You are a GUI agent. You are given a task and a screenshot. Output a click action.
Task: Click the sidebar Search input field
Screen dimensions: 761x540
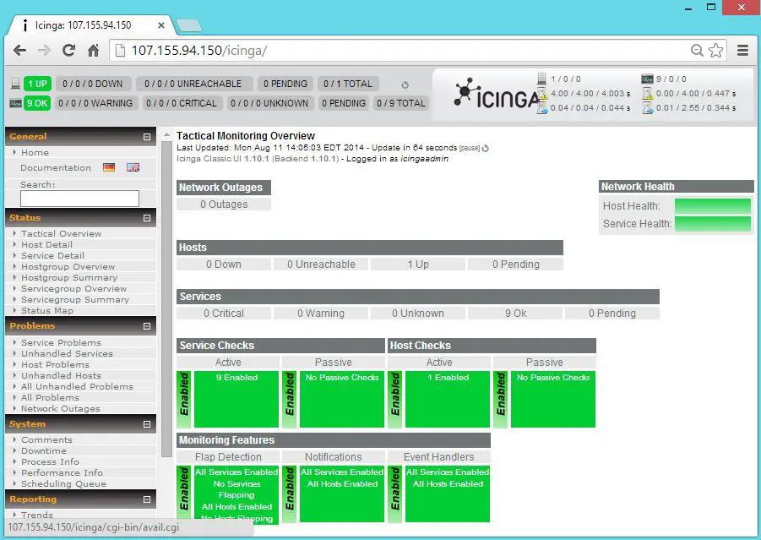click(79, 198)
